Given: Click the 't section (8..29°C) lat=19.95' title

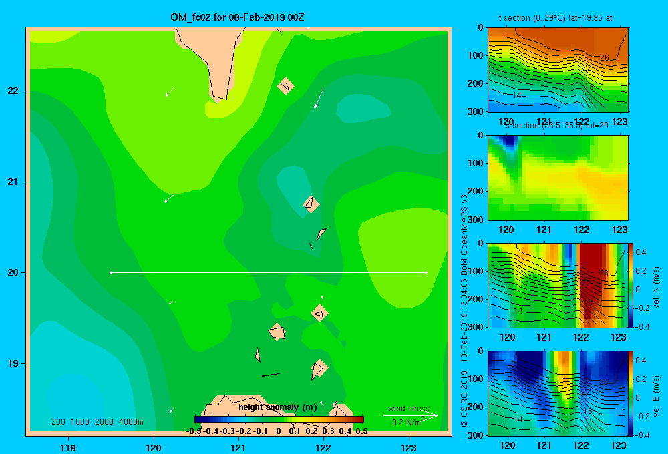Looking at the screenshot, I should (556, 18).
